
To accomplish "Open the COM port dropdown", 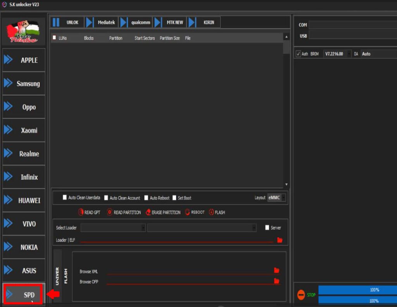I will point(353,25).
